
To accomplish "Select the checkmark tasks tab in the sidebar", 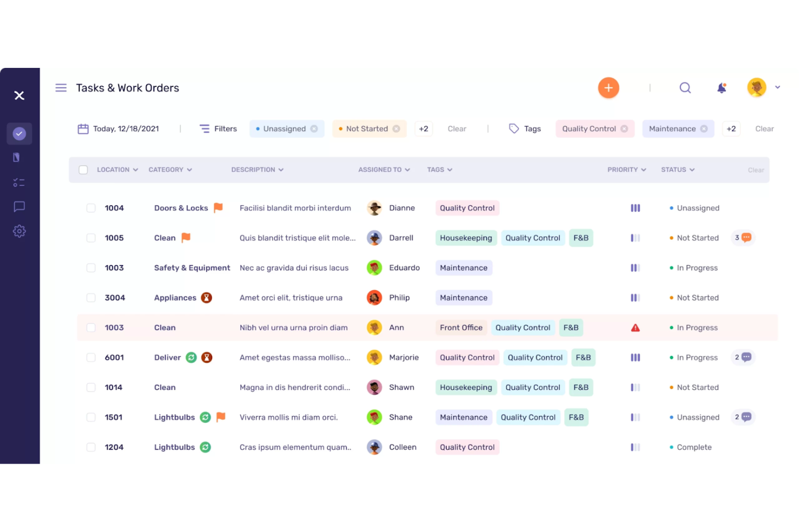I will coord(19,133).
